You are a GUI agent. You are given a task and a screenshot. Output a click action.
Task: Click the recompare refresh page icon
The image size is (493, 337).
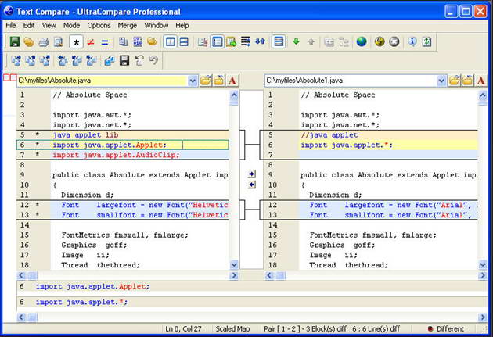click(x=426, y=41)
